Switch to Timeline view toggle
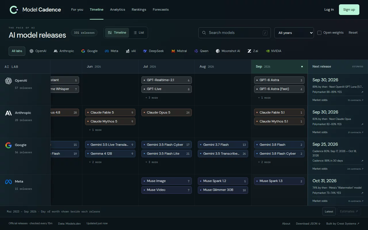 click(117, 33)
